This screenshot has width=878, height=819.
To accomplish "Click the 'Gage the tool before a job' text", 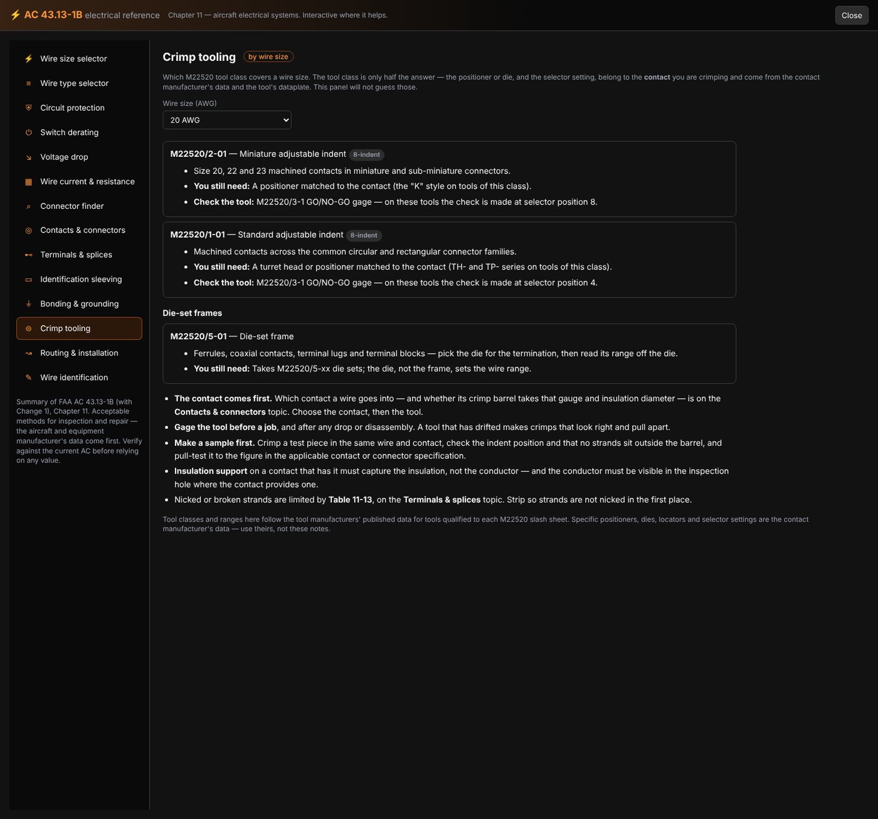I will click(226, 427).
